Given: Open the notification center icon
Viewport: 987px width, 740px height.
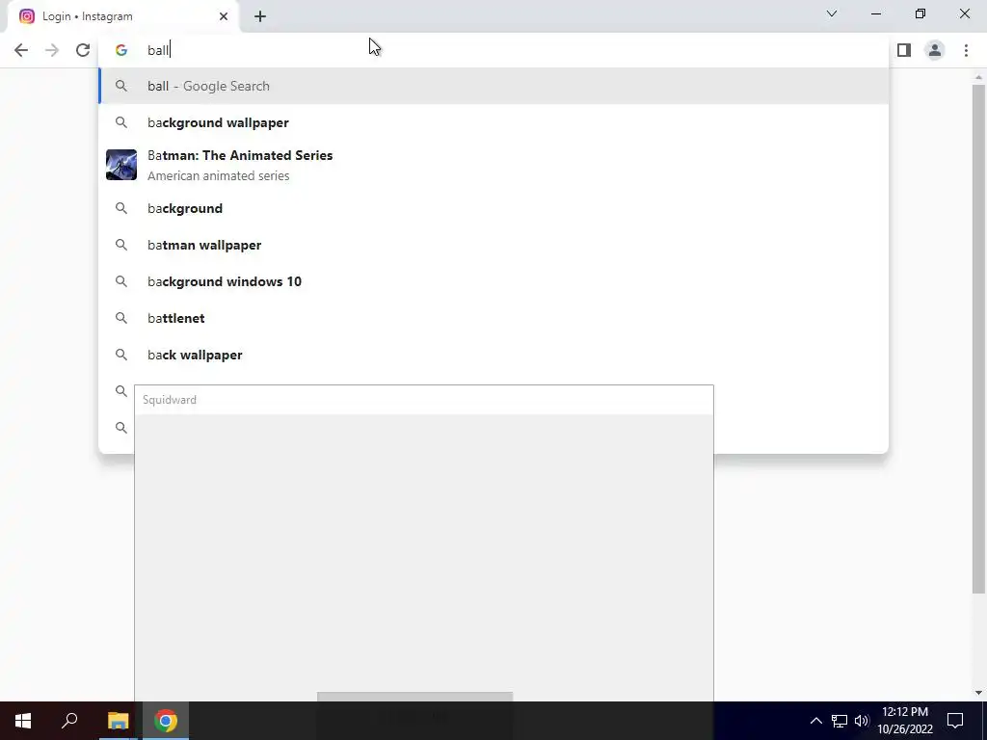Looking at the screenshot, I should click(x=955, y=721).
